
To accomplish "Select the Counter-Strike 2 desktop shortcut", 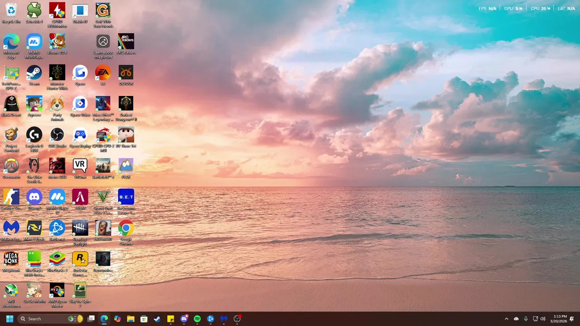I will pyautogui.click(x=11, y=202).
